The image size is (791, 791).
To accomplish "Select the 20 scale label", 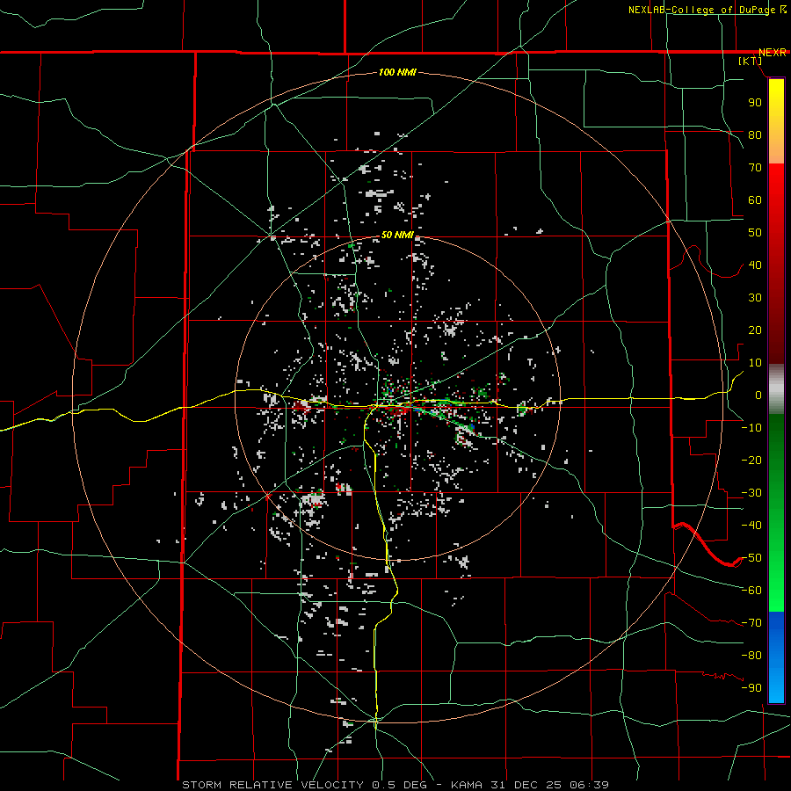I will pyautogui.click(x=755, y=330).
